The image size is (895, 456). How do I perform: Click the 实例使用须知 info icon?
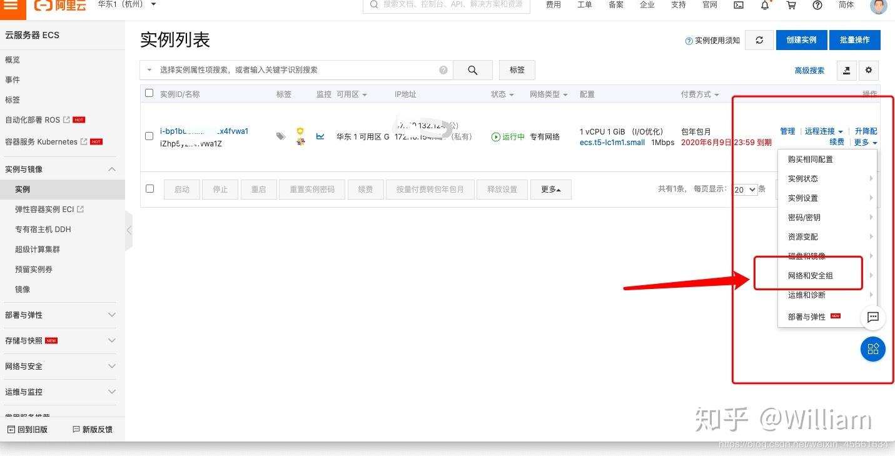(689, 41)
